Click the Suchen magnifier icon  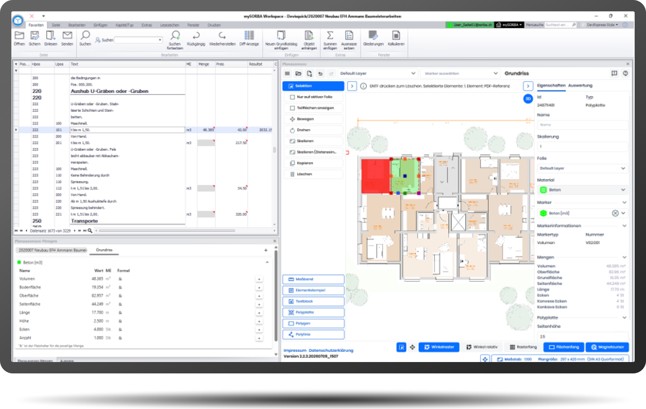coord(85,36)
